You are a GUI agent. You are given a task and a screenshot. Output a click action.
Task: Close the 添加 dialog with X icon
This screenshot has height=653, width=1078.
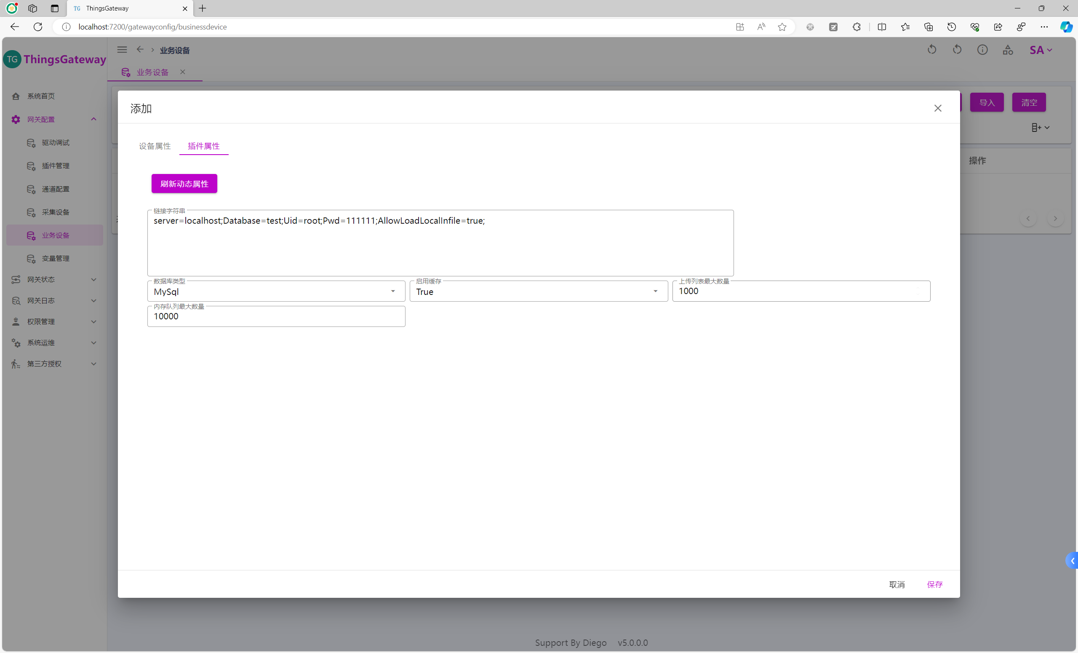tap(937, 108)
